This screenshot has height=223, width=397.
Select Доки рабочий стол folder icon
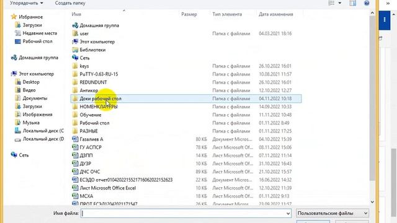click(75, 98)
